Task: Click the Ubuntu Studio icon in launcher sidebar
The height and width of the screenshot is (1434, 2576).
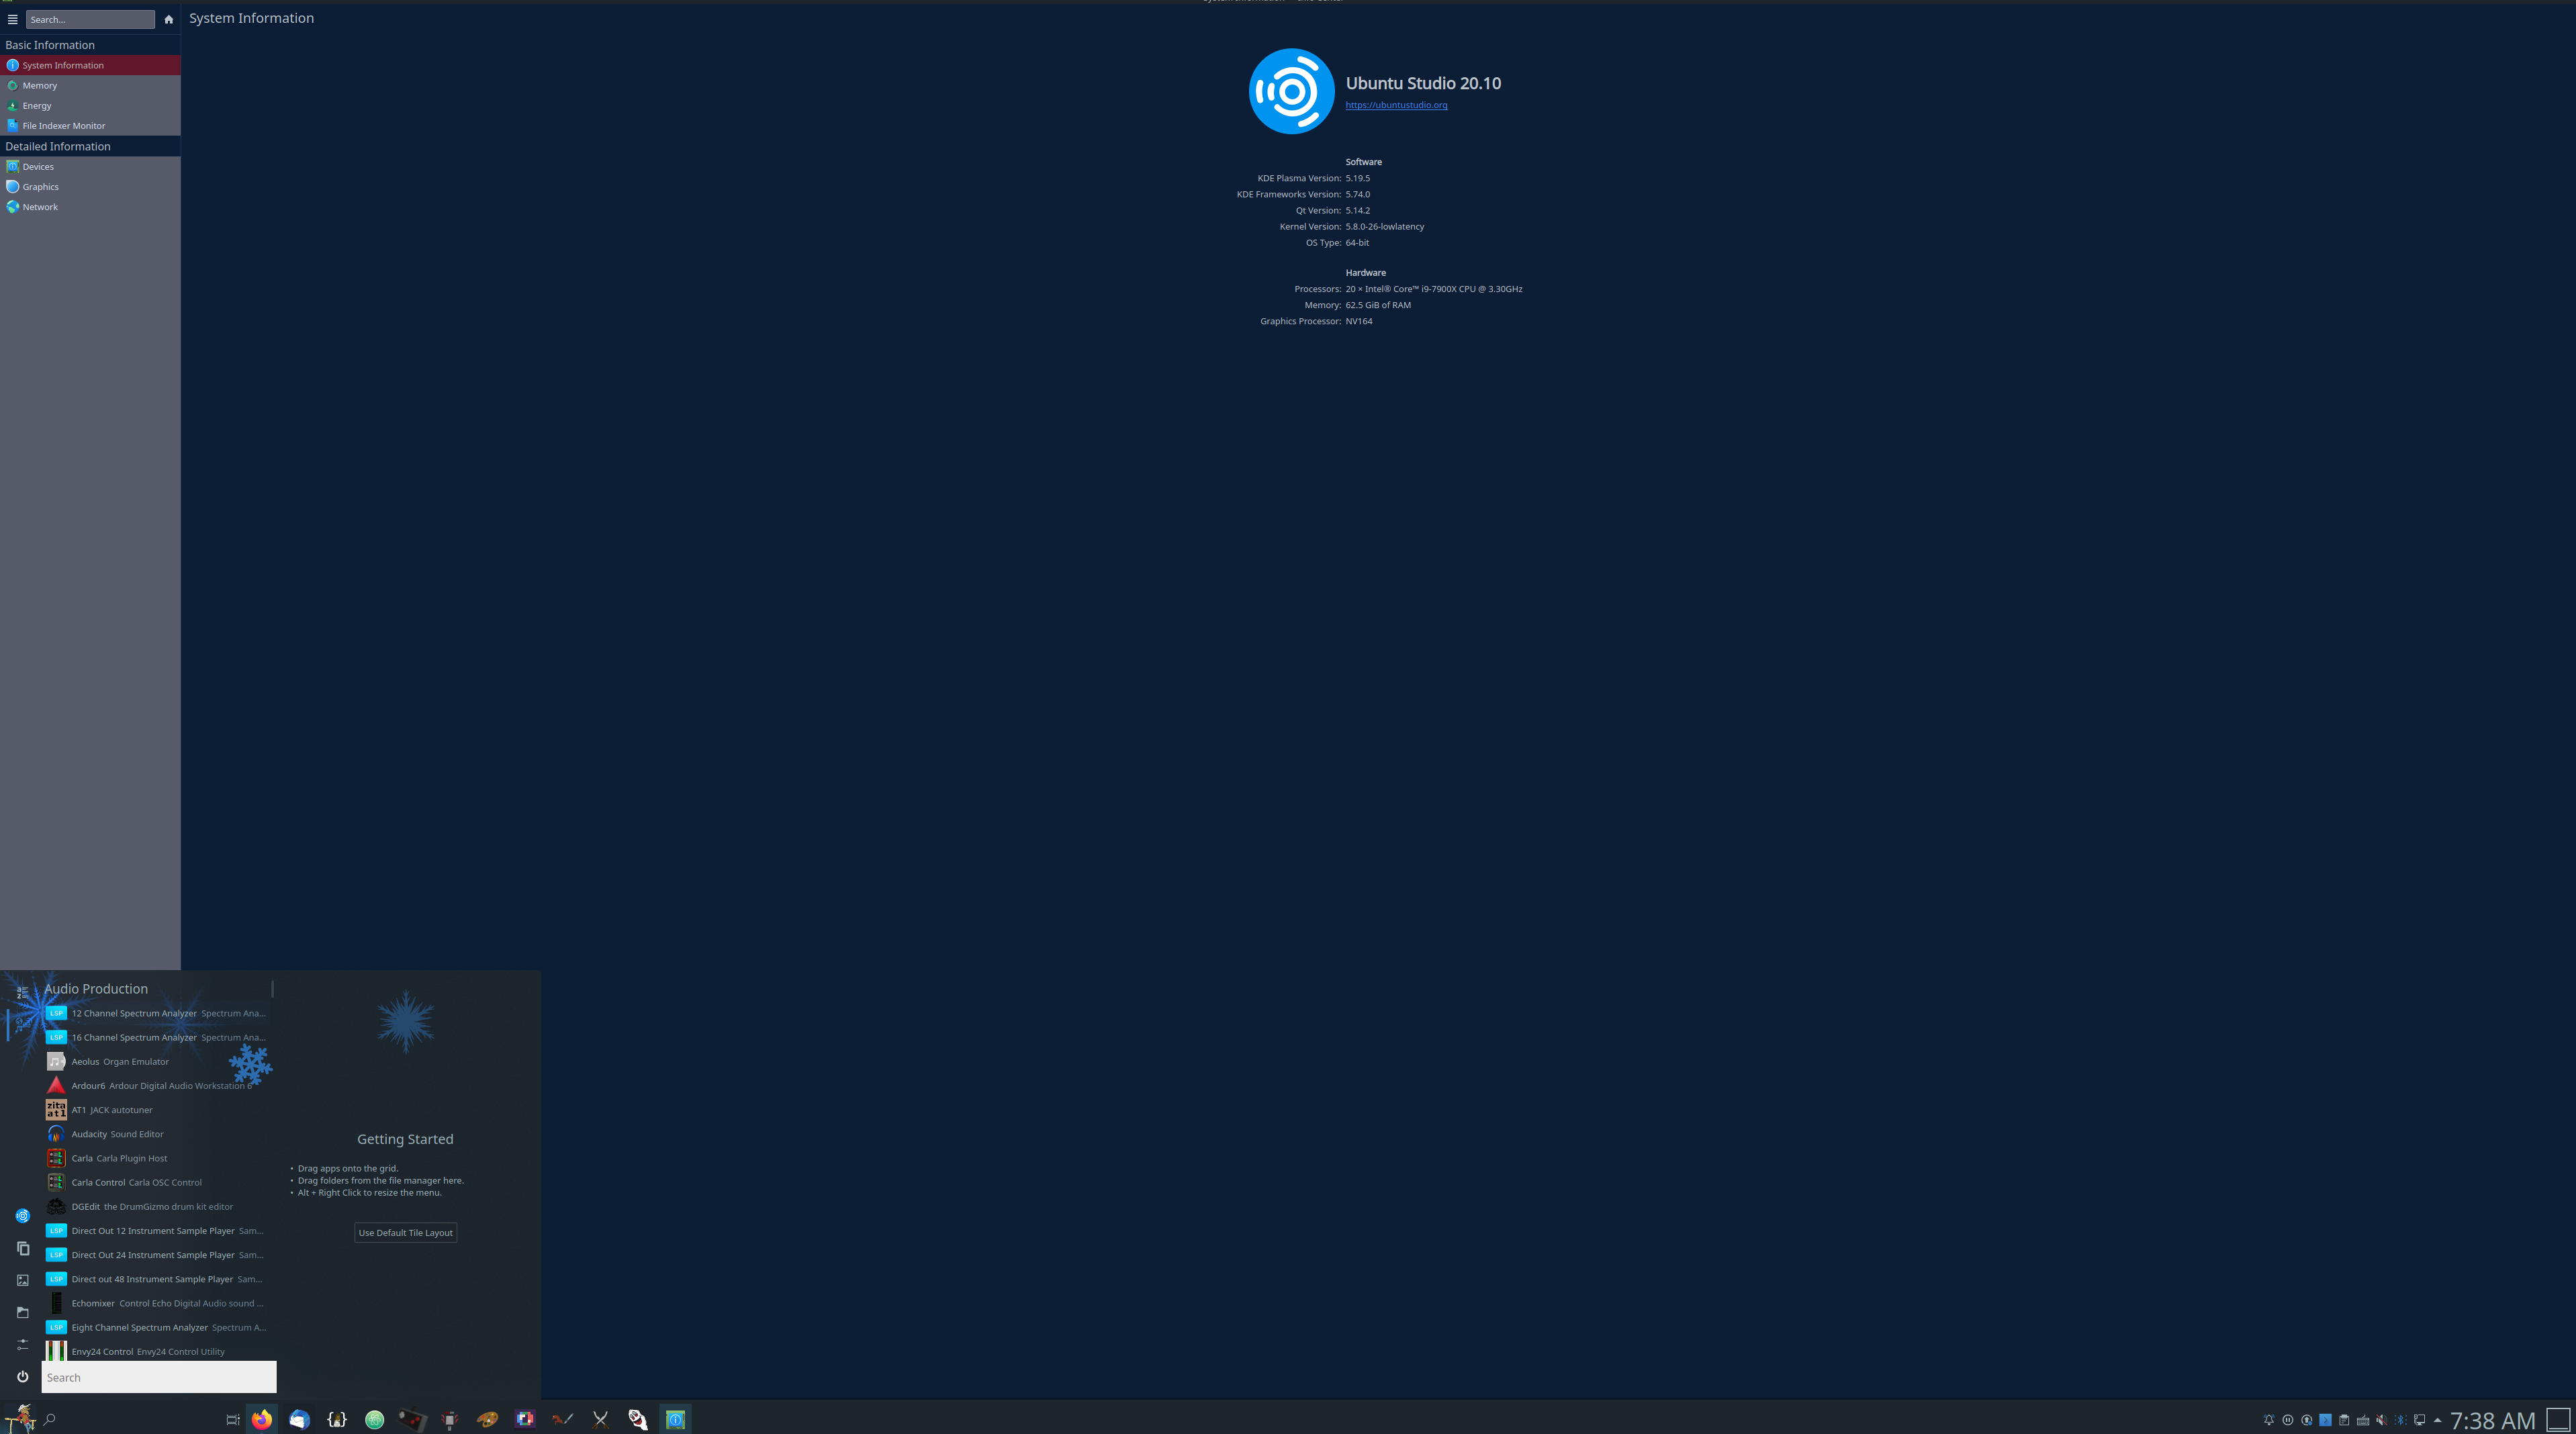Action: click(22, 1216)
